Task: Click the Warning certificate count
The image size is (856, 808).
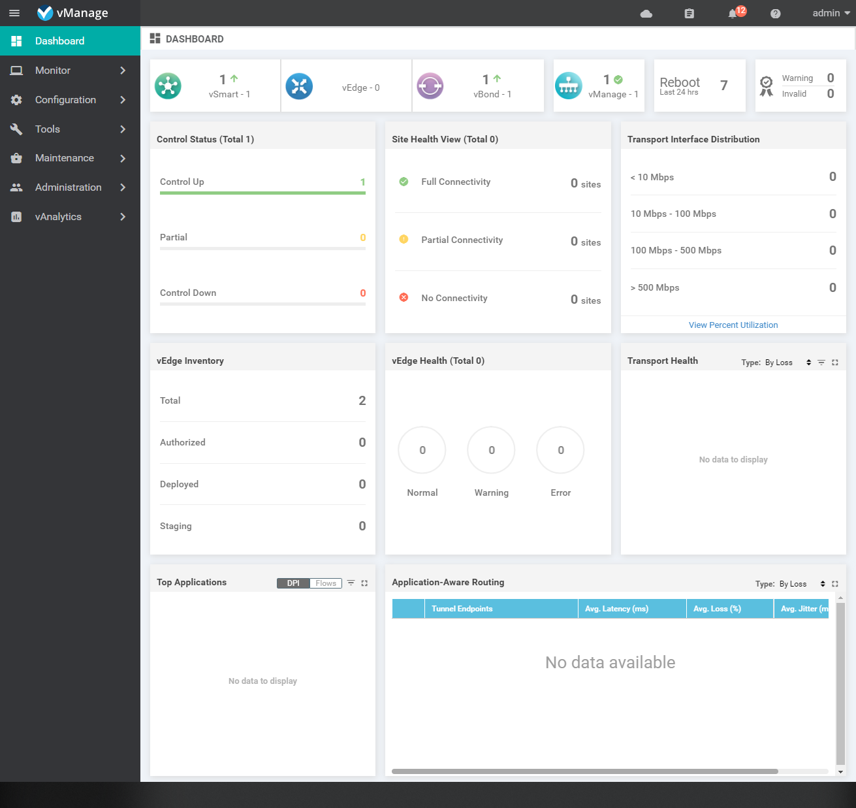Action: pyautogui.click(x=831, y=78)
